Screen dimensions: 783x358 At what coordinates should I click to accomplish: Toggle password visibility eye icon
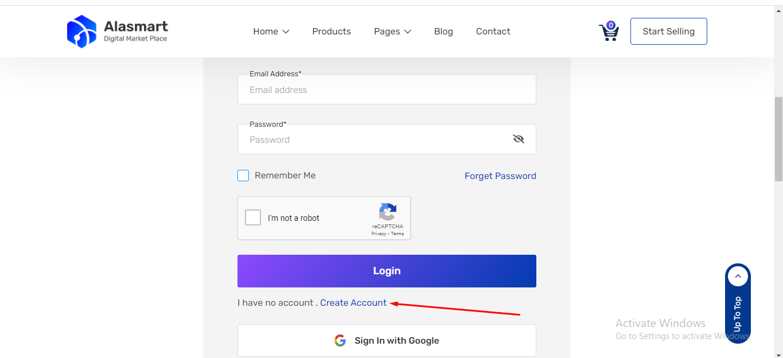[519, 139]
